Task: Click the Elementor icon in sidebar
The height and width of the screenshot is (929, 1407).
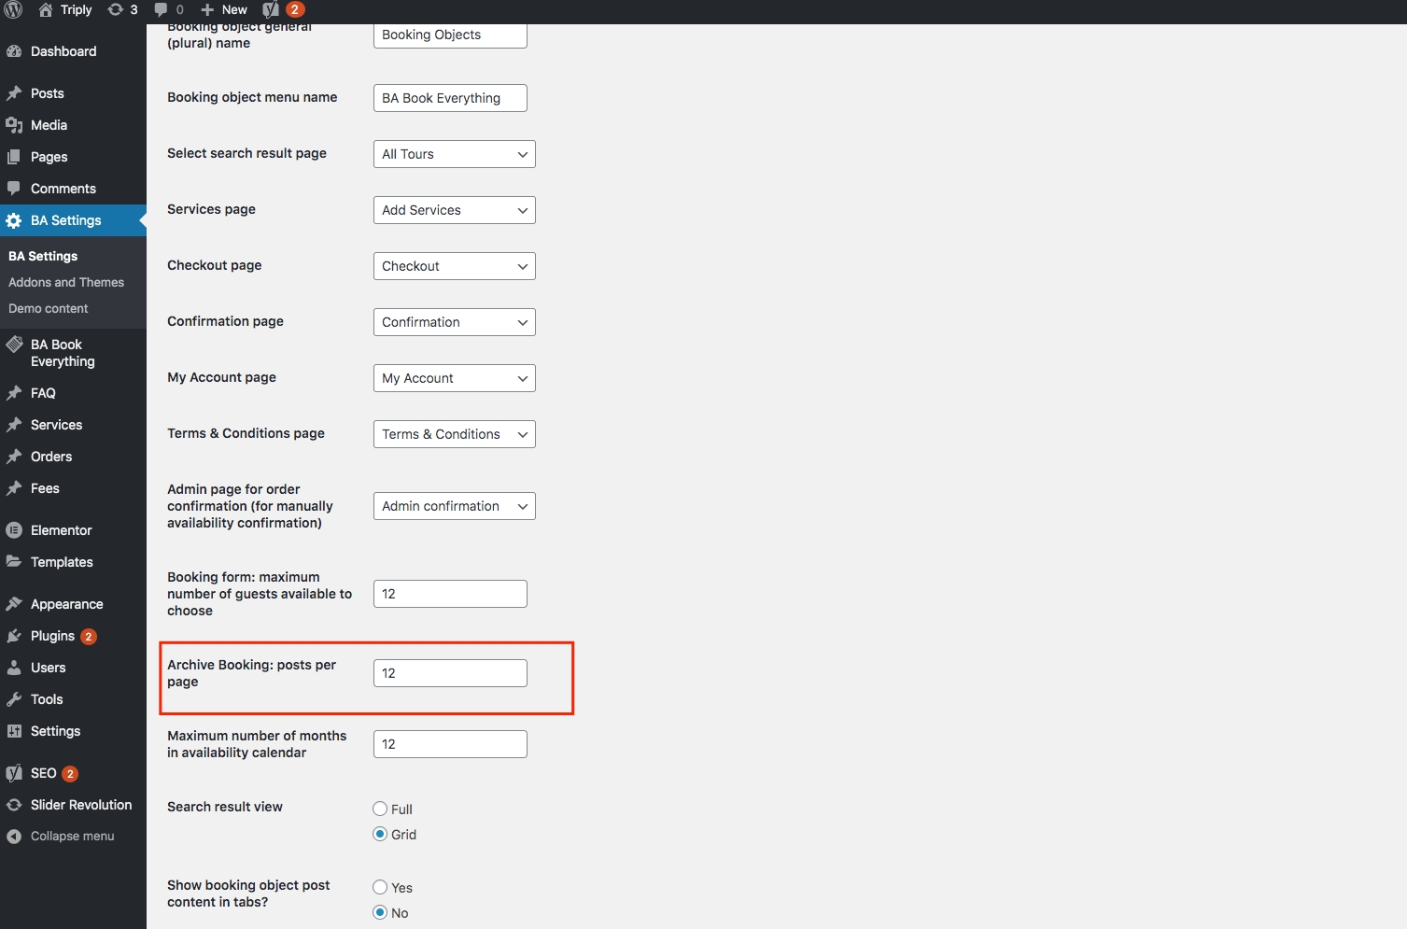Action: click(x=14, y=530)
